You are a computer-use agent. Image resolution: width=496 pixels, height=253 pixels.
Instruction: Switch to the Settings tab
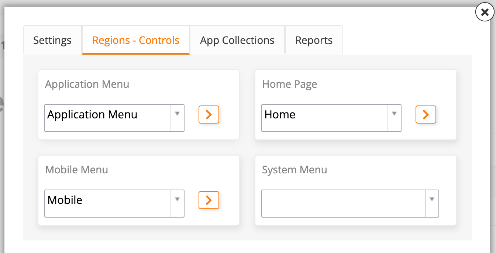coord(52,40)
